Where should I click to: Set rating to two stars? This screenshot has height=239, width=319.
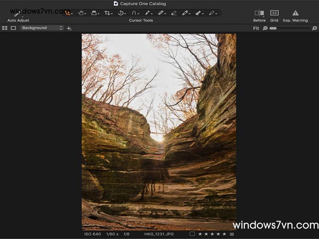point(206,234)
